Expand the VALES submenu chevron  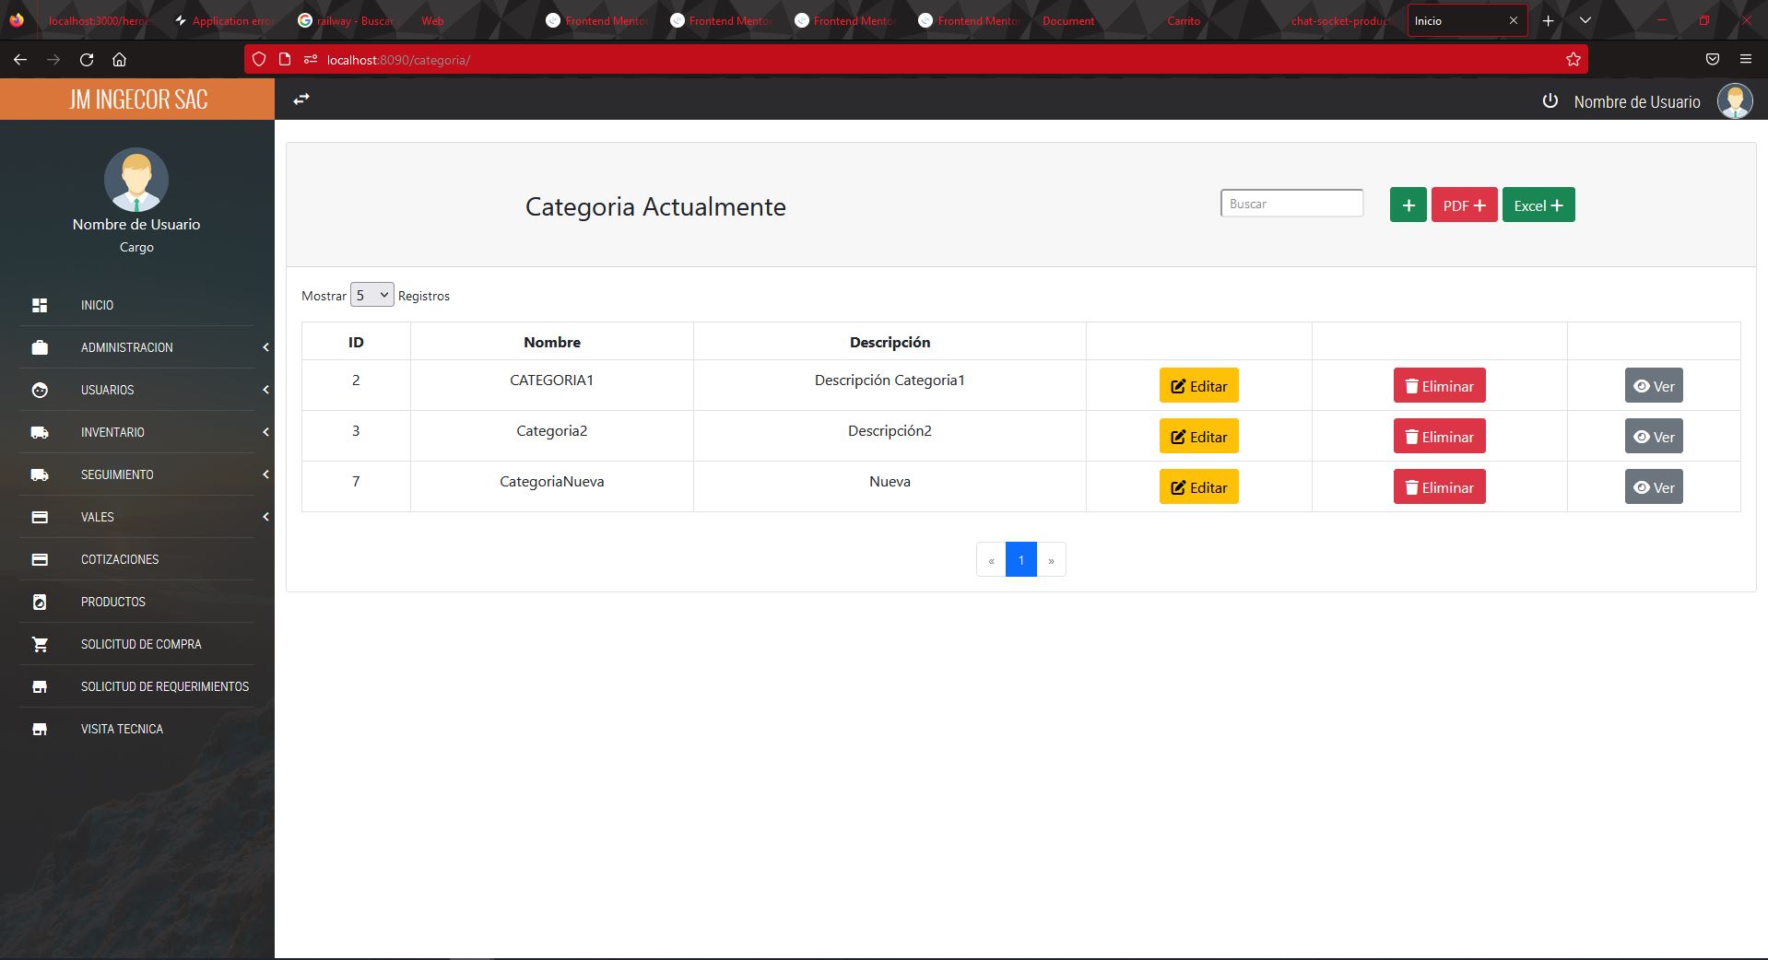pyautogui.click(x=265, y=517)
